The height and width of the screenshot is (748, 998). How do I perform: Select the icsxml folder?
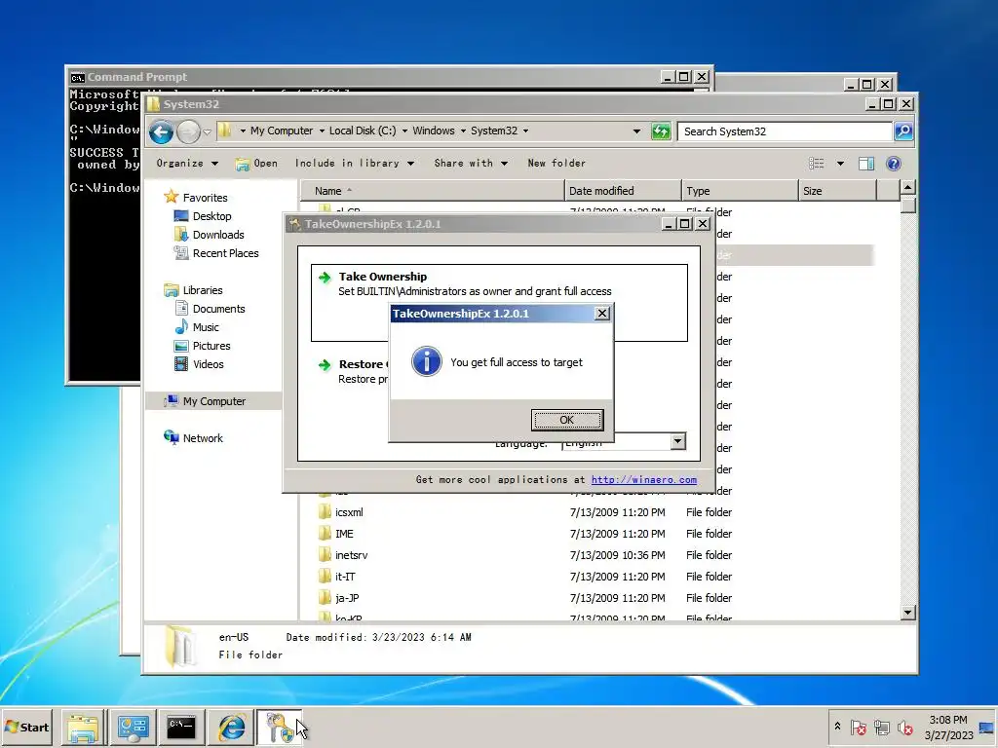tap(349, 512)
